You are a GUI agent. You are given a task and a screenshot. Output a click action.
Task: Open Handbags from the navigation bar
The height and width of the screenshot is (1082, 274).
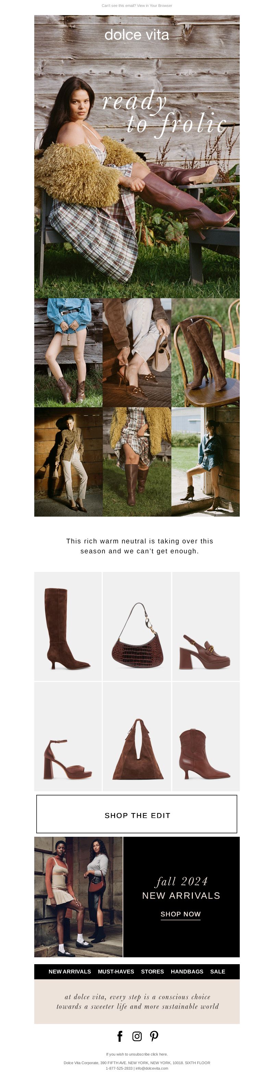click(x=187, y=971)
